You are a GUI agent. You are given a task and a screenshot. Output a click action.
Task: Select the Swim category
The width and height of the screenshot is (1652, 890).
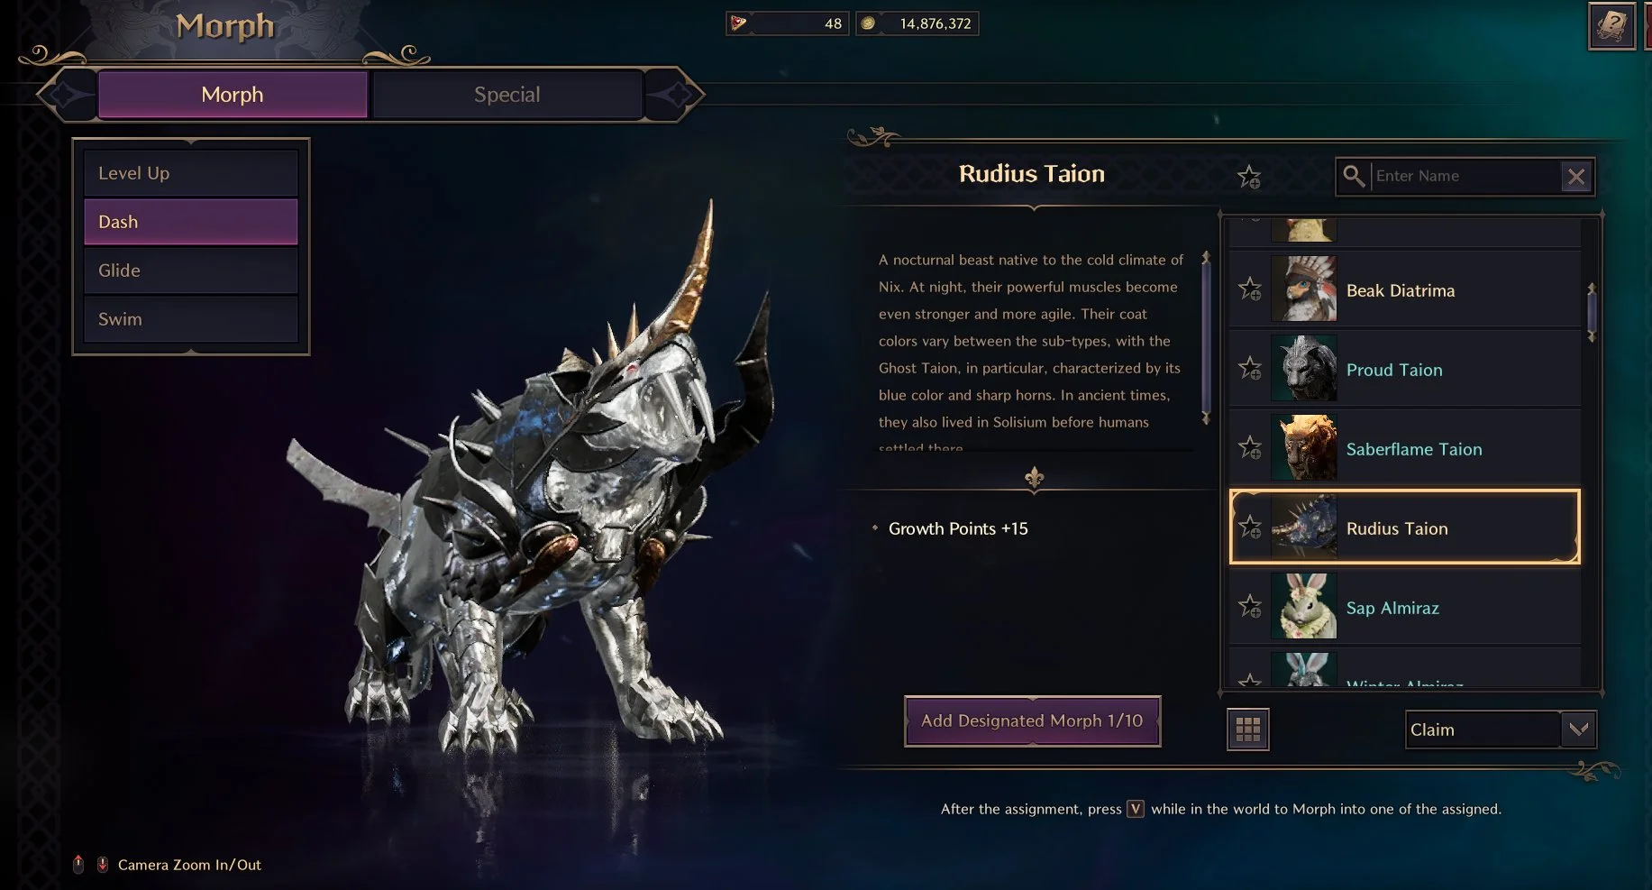click(191, 319)
